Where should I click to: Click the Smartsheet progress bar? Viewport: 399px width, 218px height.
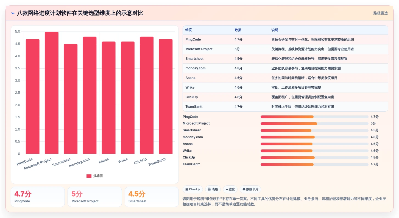314,131
